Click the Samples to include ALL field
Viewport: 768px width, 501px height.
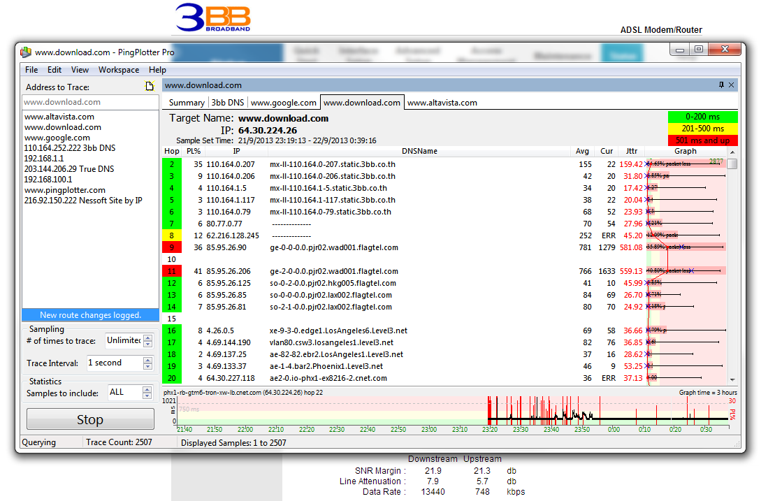pos(125,392)
